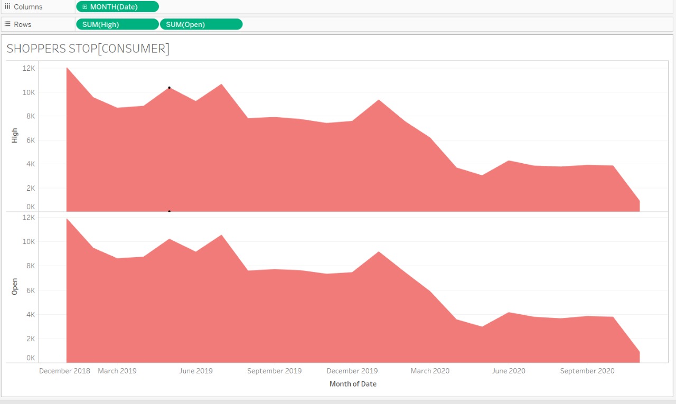Click the June 2019 axis label
The image size is (676, 404).
[x=196, y=371]
